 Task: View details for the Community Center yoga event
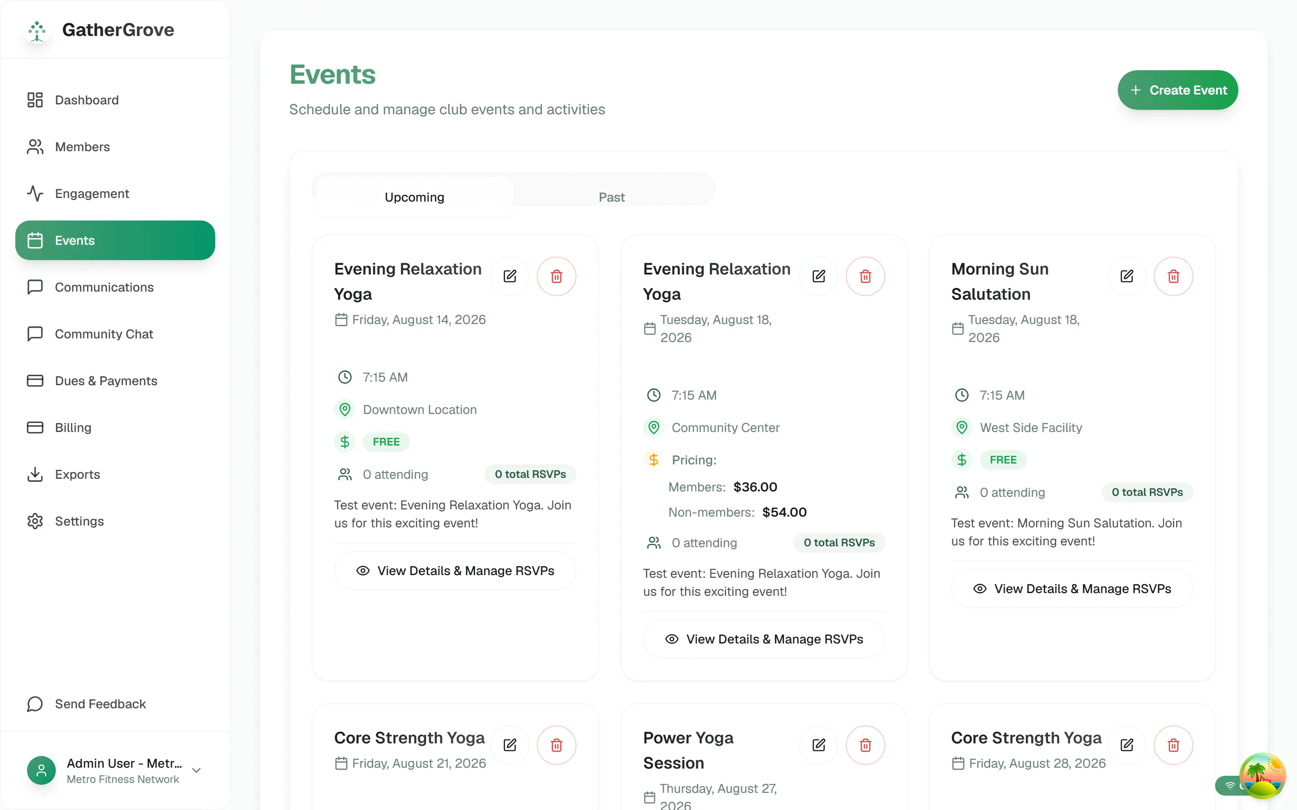[764, 639]
